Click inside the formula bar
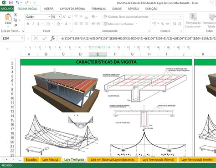 [137, 38]
